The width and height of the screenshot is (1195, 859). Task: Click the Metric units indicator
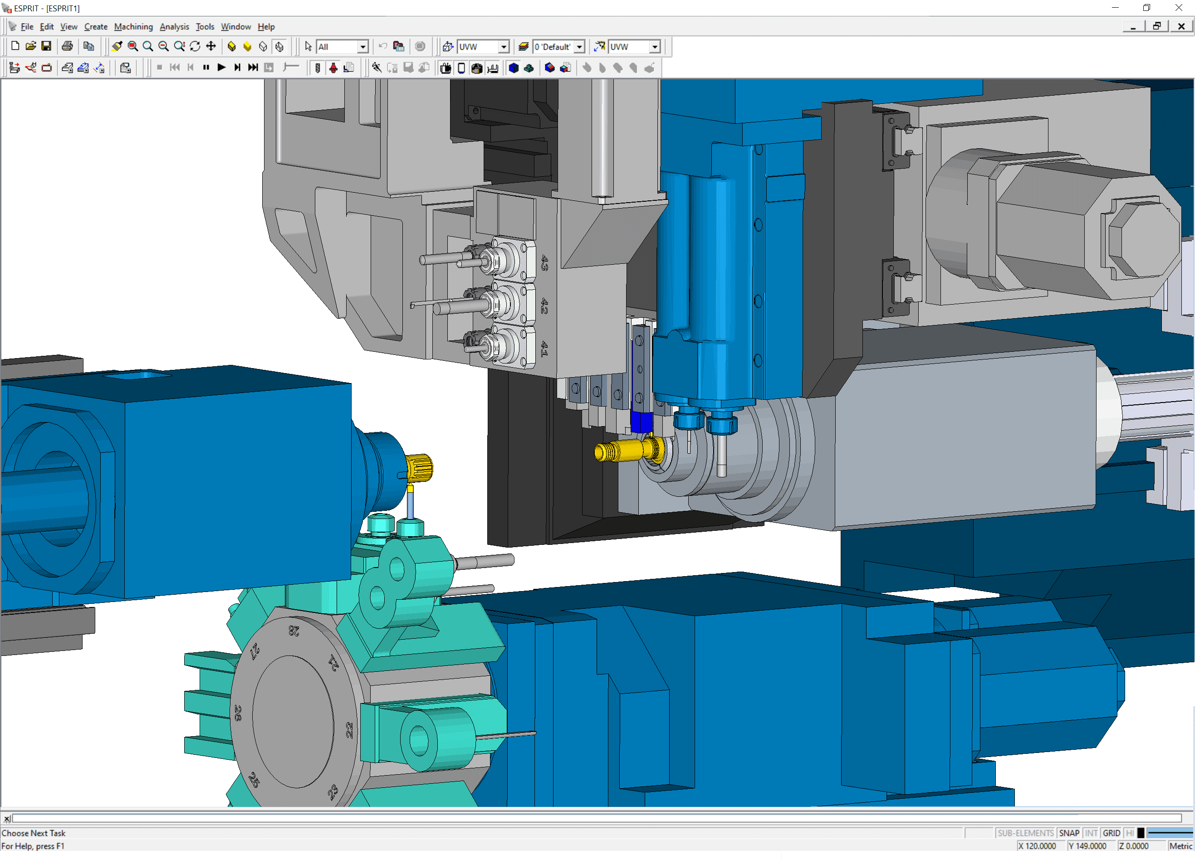pyautogui.click(x=1180, y=846)
